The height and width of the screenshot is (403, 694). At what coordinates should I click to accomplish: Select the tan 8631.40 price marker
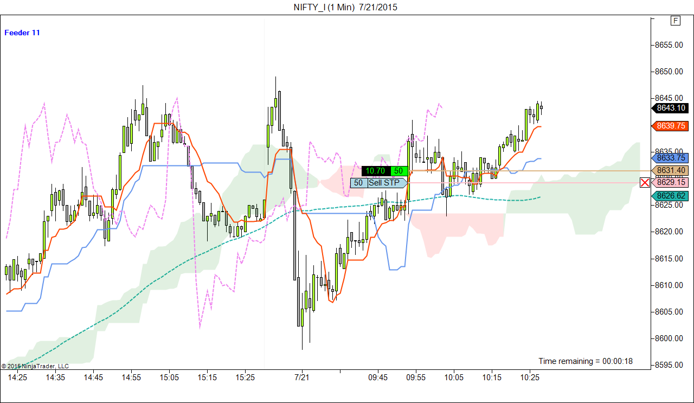tap(670, 170)
